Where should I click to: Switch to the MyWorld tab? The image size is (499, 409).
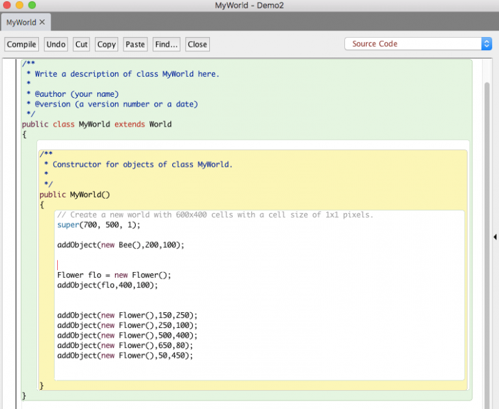[x=21, y=22]
